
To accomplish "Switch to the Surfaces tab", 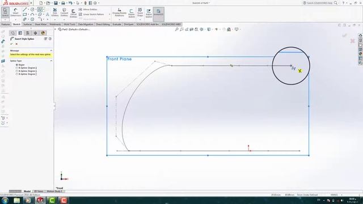I will (x=27, y=24).
